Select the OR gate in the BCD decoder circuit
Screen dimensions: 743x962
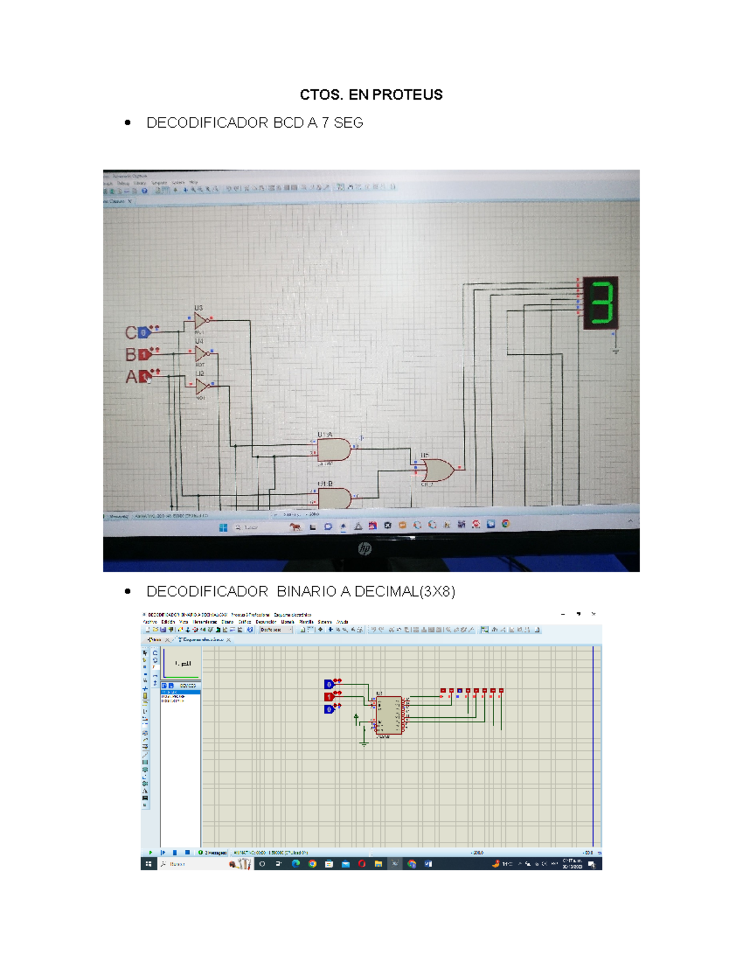click(x=438, y=470)
